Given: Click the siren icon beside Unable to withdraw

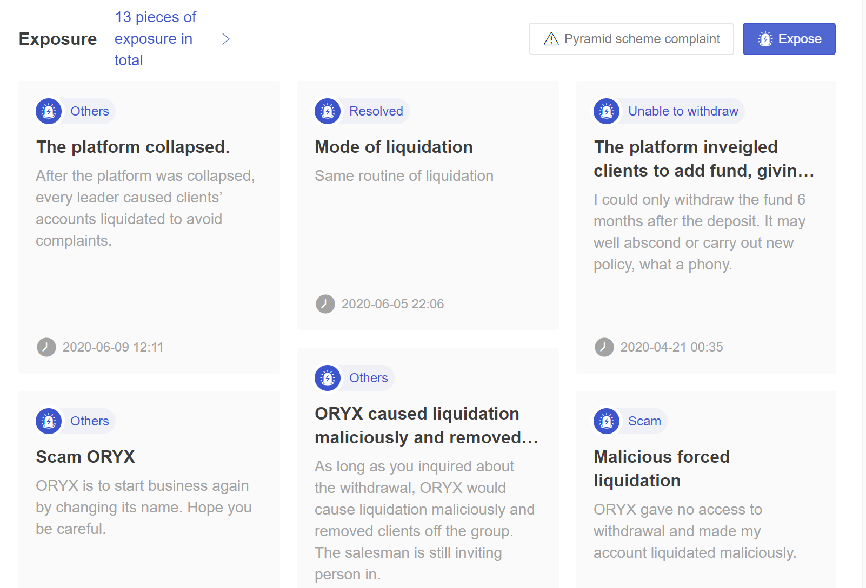Looking at the screenshot, I should (607, 111).
